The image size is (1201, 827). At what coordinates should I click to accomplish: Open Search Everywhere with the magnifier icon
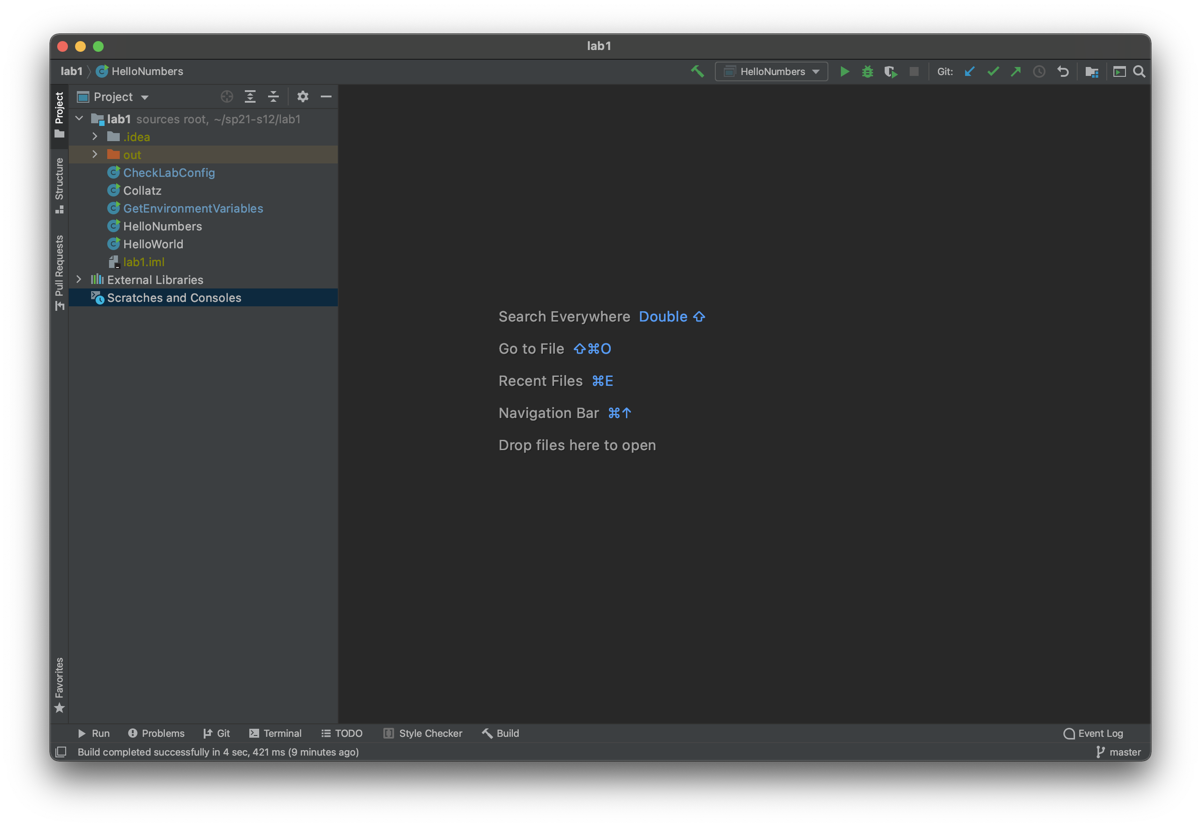point(1139,71)
